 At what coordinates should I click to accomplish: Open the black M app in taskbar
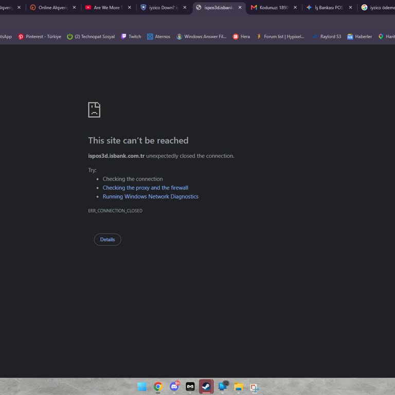[x=190, y=386]
